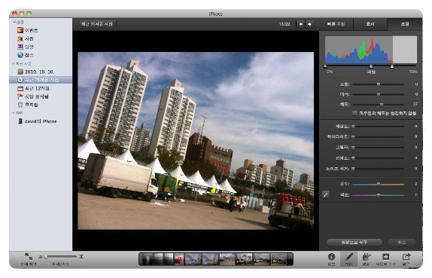Select the Faces item in sidebar
Image resolution: width=432 pixels, height=278 pixels.
click(26, 47)
